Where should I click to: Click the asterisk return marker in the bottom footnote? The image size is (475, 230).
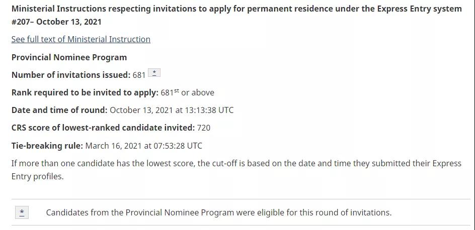(22, 212)
